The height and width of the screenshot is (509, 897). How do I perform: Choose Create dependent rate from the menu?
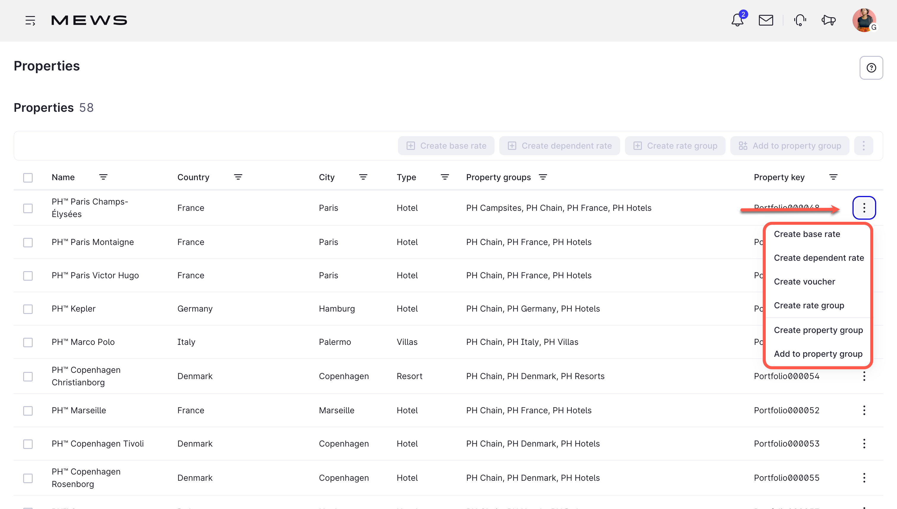(x=817, y=258)
